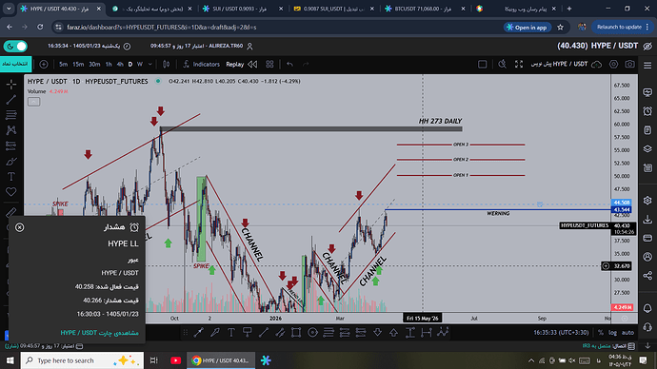Open the alerts clock icon in right sidebar
The image size is (657, 369).
(647, 111)
